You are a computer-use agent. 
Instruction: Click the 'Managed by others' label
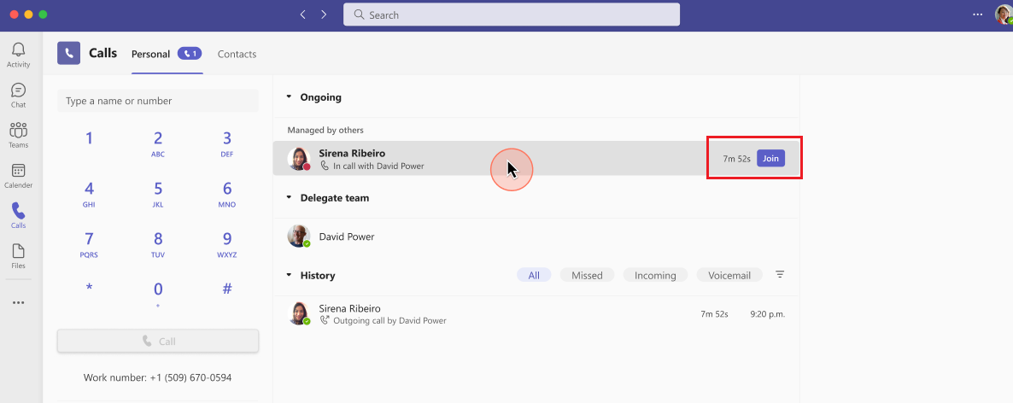click(x=325, y=130)
